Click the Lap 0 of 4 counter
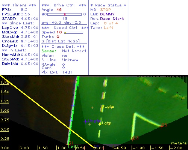 tap(111, 23)
